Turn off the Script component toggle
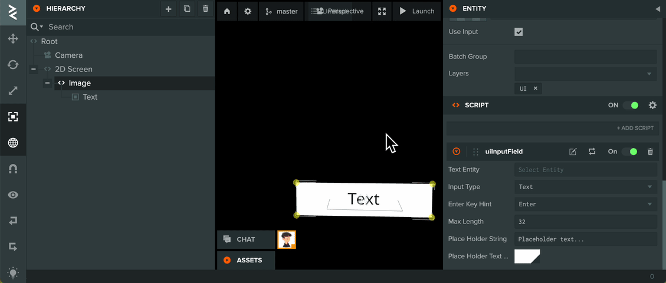This screenshot has width=666, height=283. (x=631, y=105)
